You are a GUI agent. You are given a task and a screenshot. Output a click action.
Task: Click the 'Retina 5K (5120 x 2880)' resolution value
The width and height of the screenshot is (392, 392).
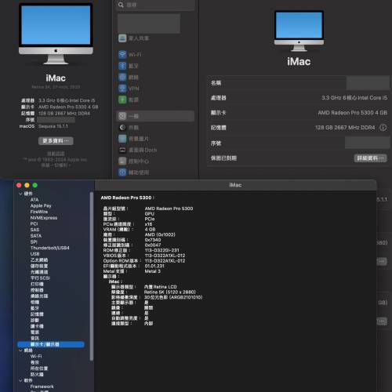click(x=170, y=292)
